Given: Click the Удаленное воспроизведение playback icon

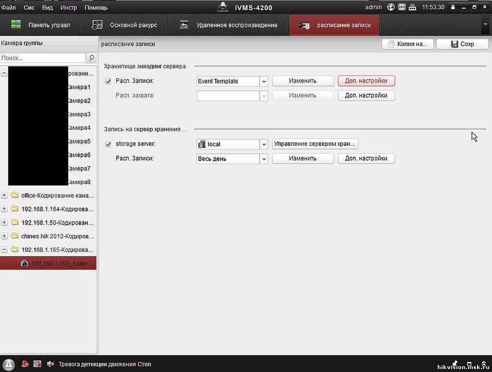Looking at the screenshot, I should [x=184, y=25].
